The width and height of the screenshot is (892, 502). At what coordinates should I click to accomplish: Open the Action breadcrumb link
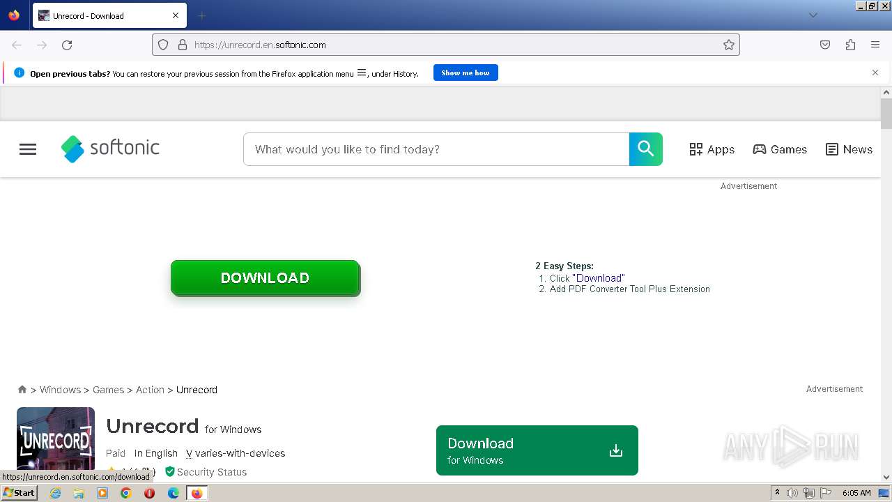(x=150, y=390)
